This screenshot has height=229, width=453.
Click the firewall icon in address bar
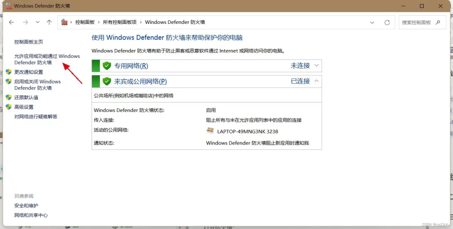pos(64,22)
